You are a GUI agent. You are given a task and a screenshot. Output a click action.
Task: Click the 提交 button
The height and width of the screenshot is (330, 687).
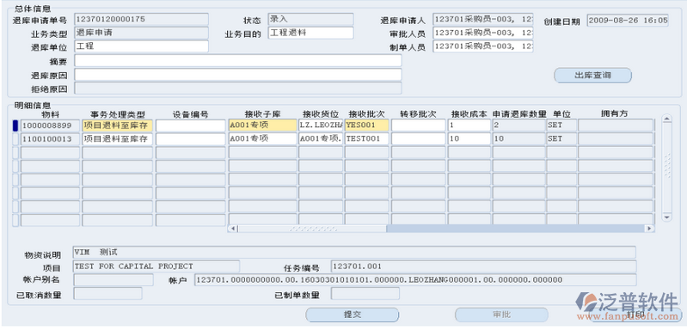coord(352,315)
